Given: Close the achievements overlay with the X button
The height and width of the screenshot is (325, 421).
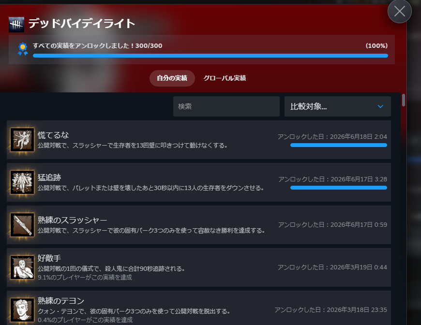Looking at the screenshot, I should (x=400, y=11).
